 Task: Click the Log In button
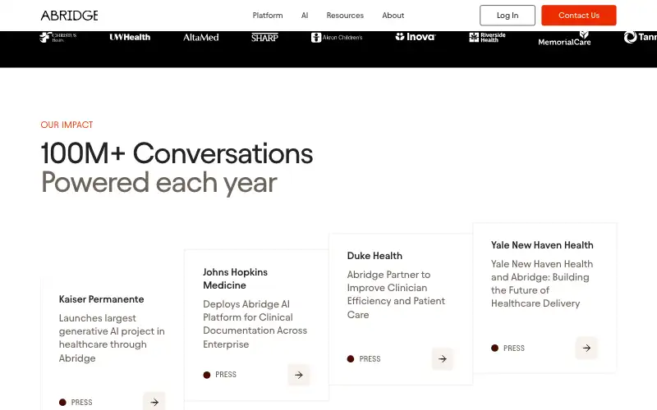point(508,16)
